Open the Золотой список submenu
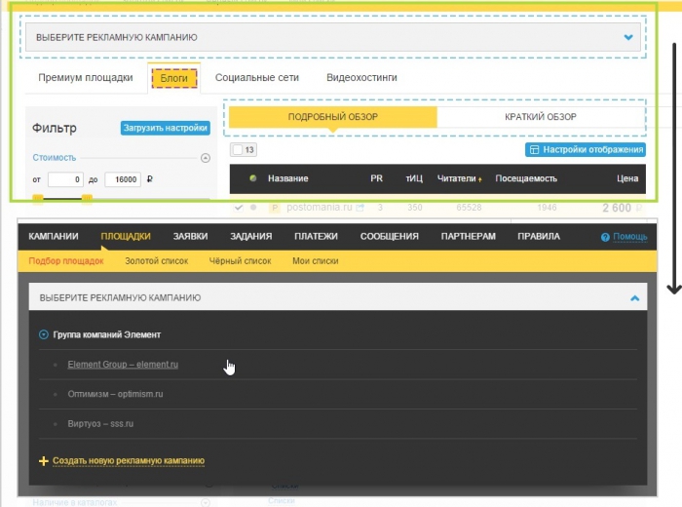This screenshot has width=682, height=507. [x=157, y=261]
